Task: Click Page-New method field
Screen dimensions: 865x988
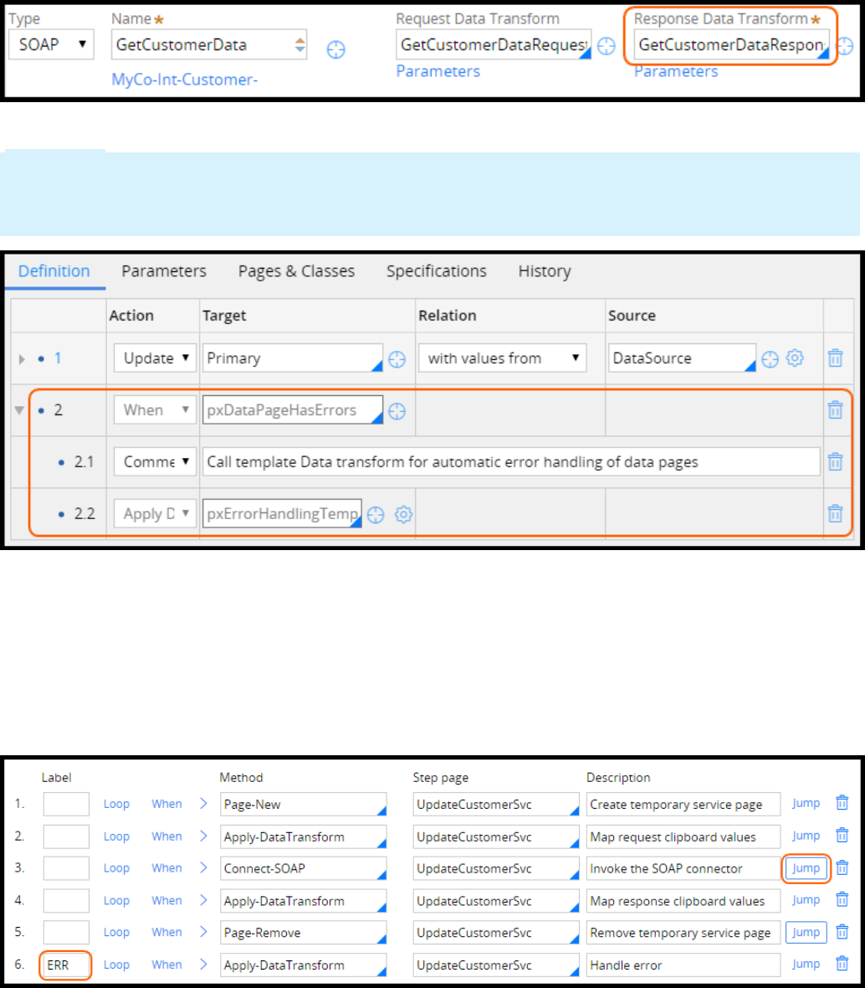Action: (304, 804)
